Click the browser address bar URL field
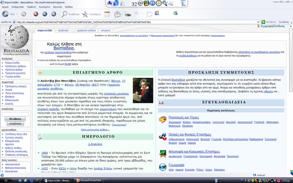 (x=136, y=22)
